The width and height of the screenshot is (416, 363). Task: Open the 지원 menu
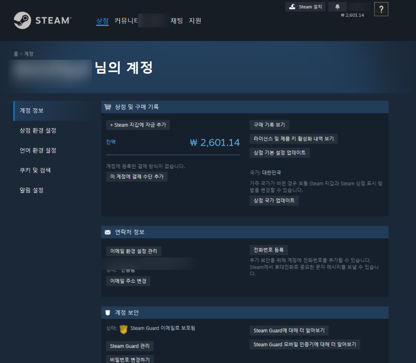(195, 21)
